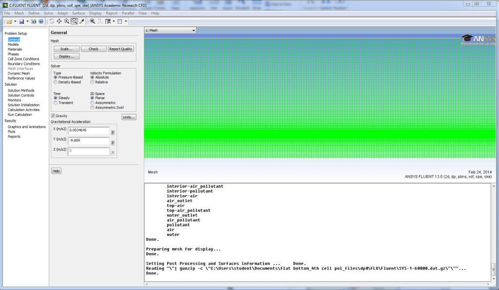Click the fit to window icon
Image resolution: width=499 pixels, height=290 pixels.
[92, 21]
